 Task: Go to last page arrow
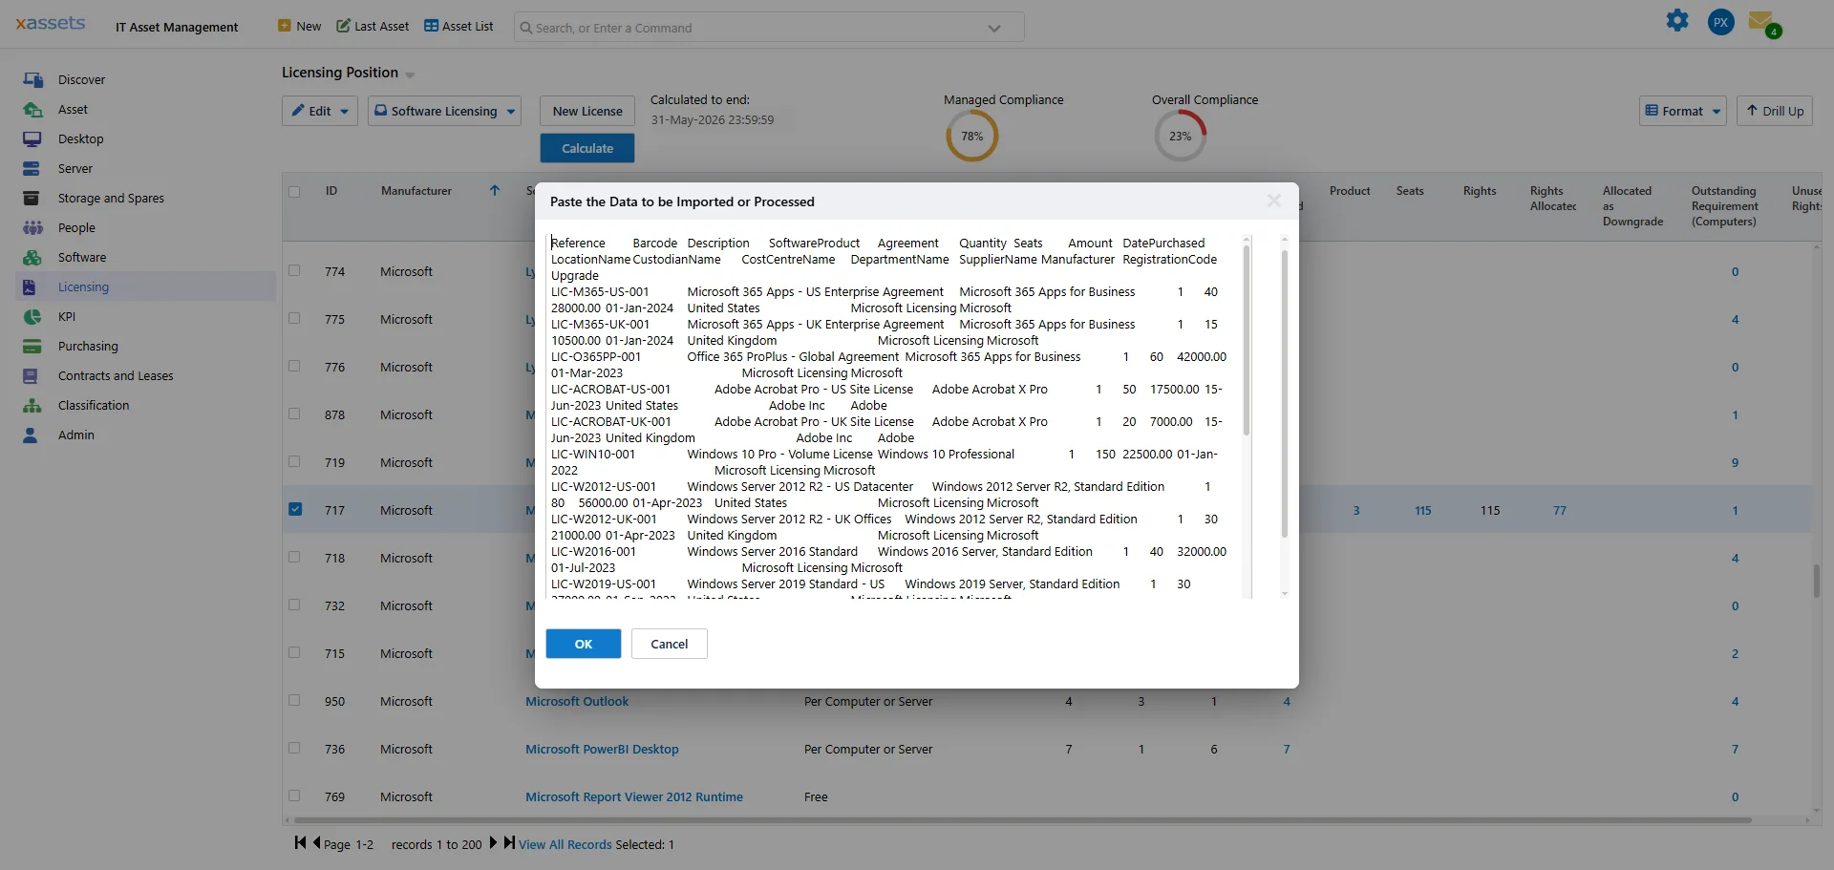[509, 842]
